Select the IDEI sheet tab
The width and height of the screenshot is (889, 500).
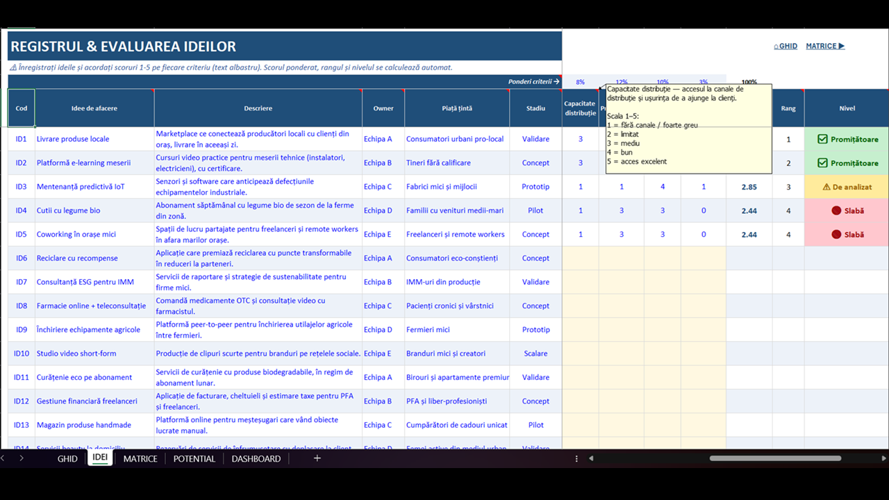point(101,458)
